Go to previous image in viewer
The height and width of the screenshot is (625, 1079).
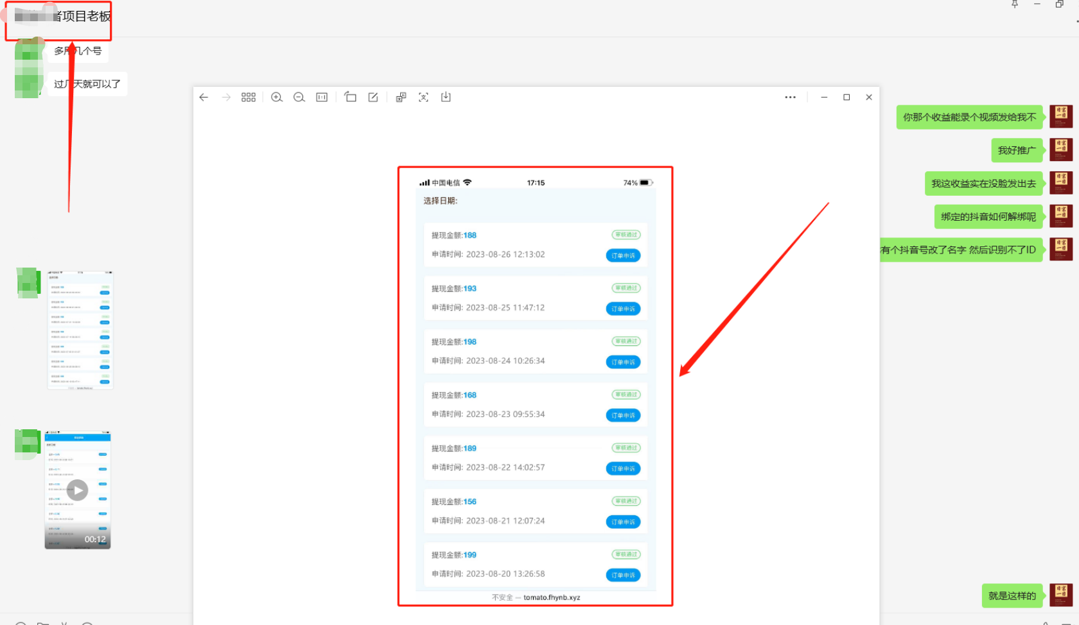pyautogui.click(x=204, y=98)
